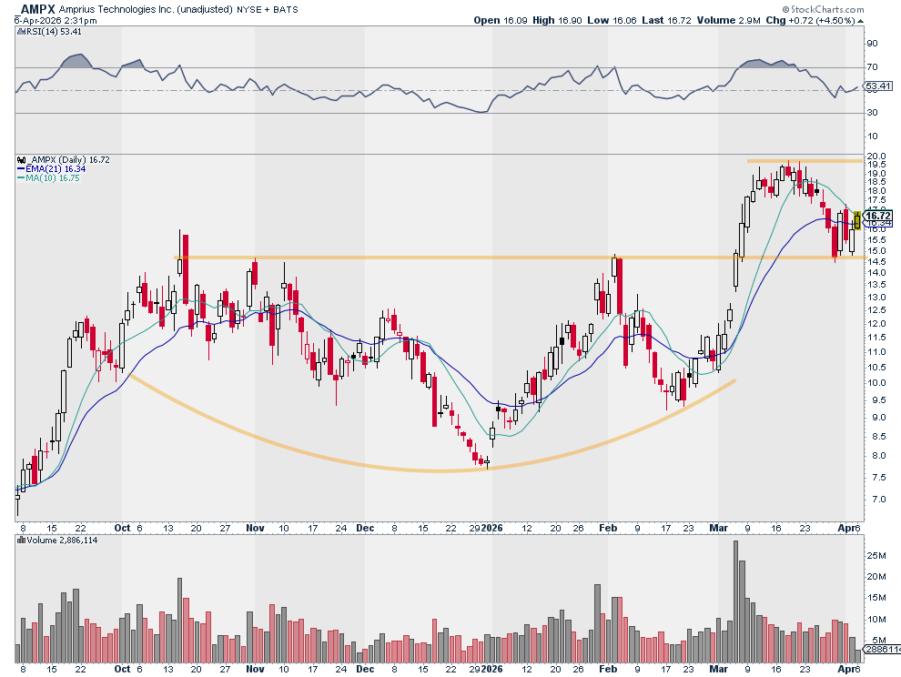This screenshot has height=677, width=901.
Task: Click the tallest March volume bar
Action: pyautogui.click(x=735, y=601)
